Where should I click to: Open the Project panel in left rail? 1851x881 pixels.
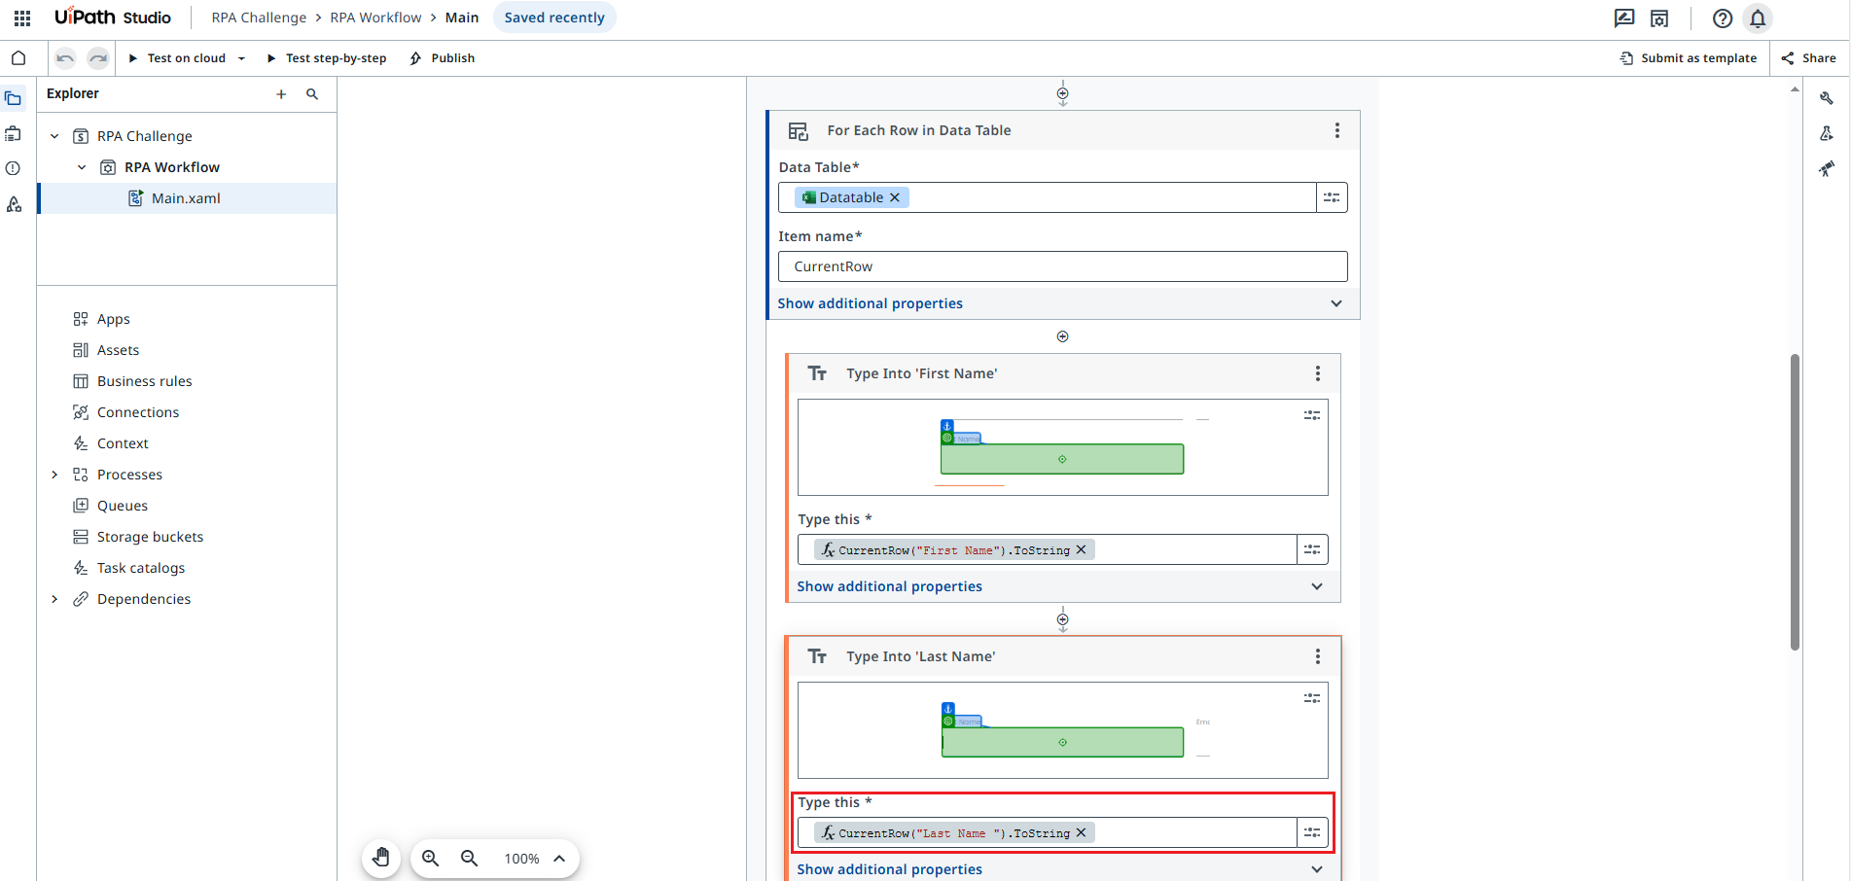click(14, 97)
